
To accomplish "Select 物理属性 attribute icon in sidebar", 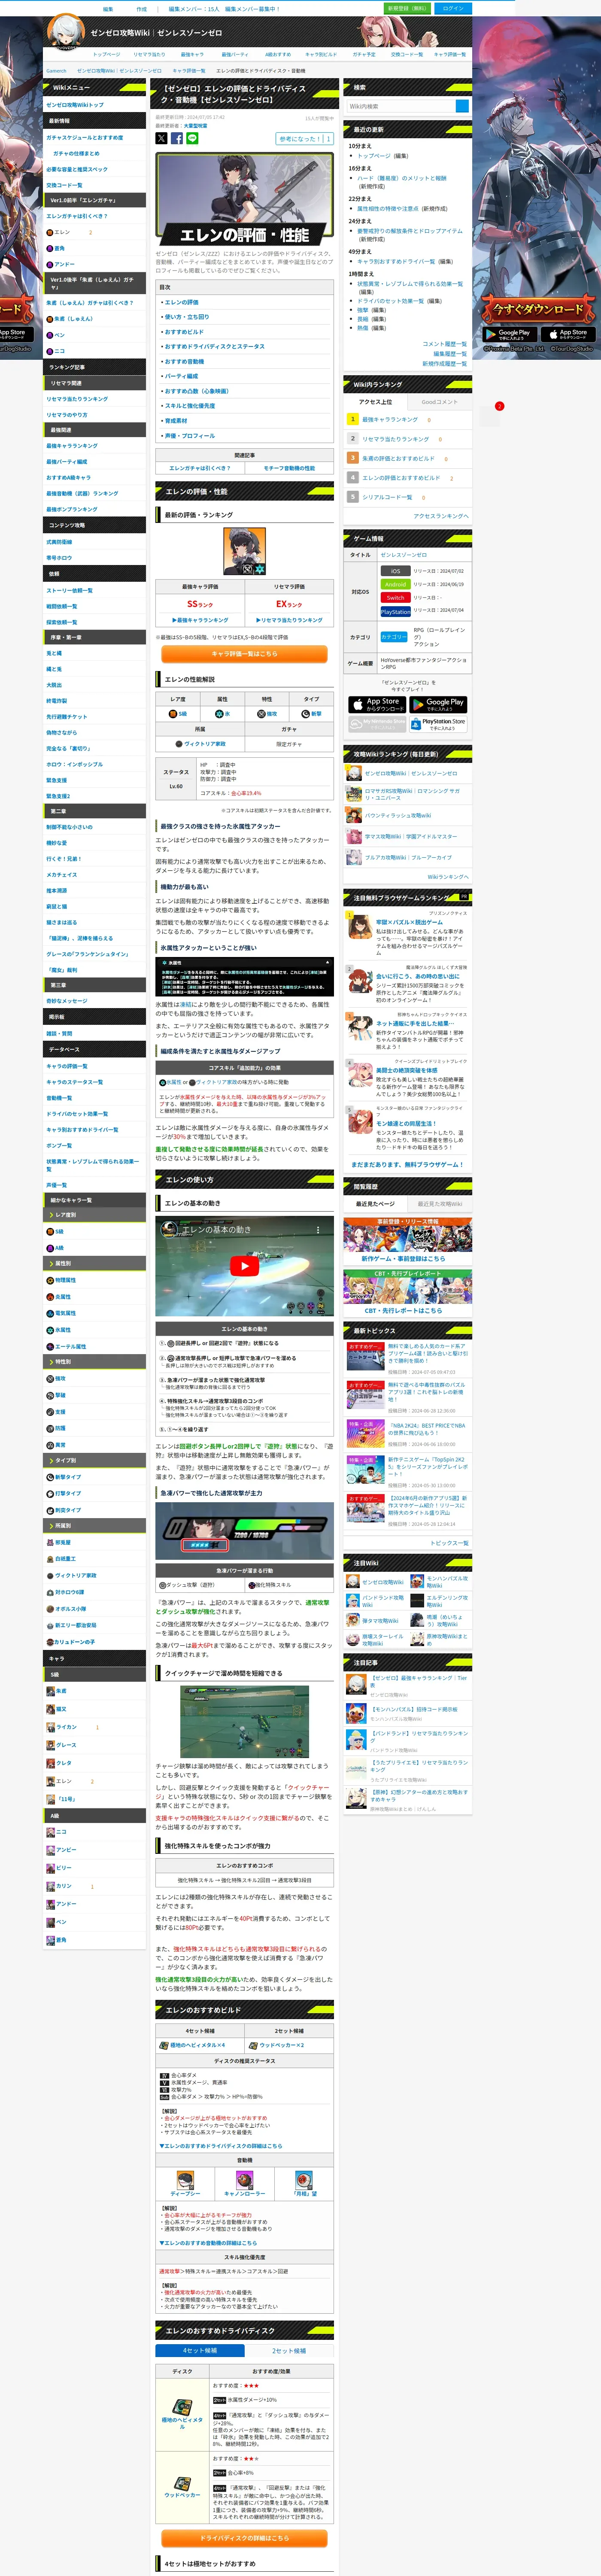I will 50,1280.
